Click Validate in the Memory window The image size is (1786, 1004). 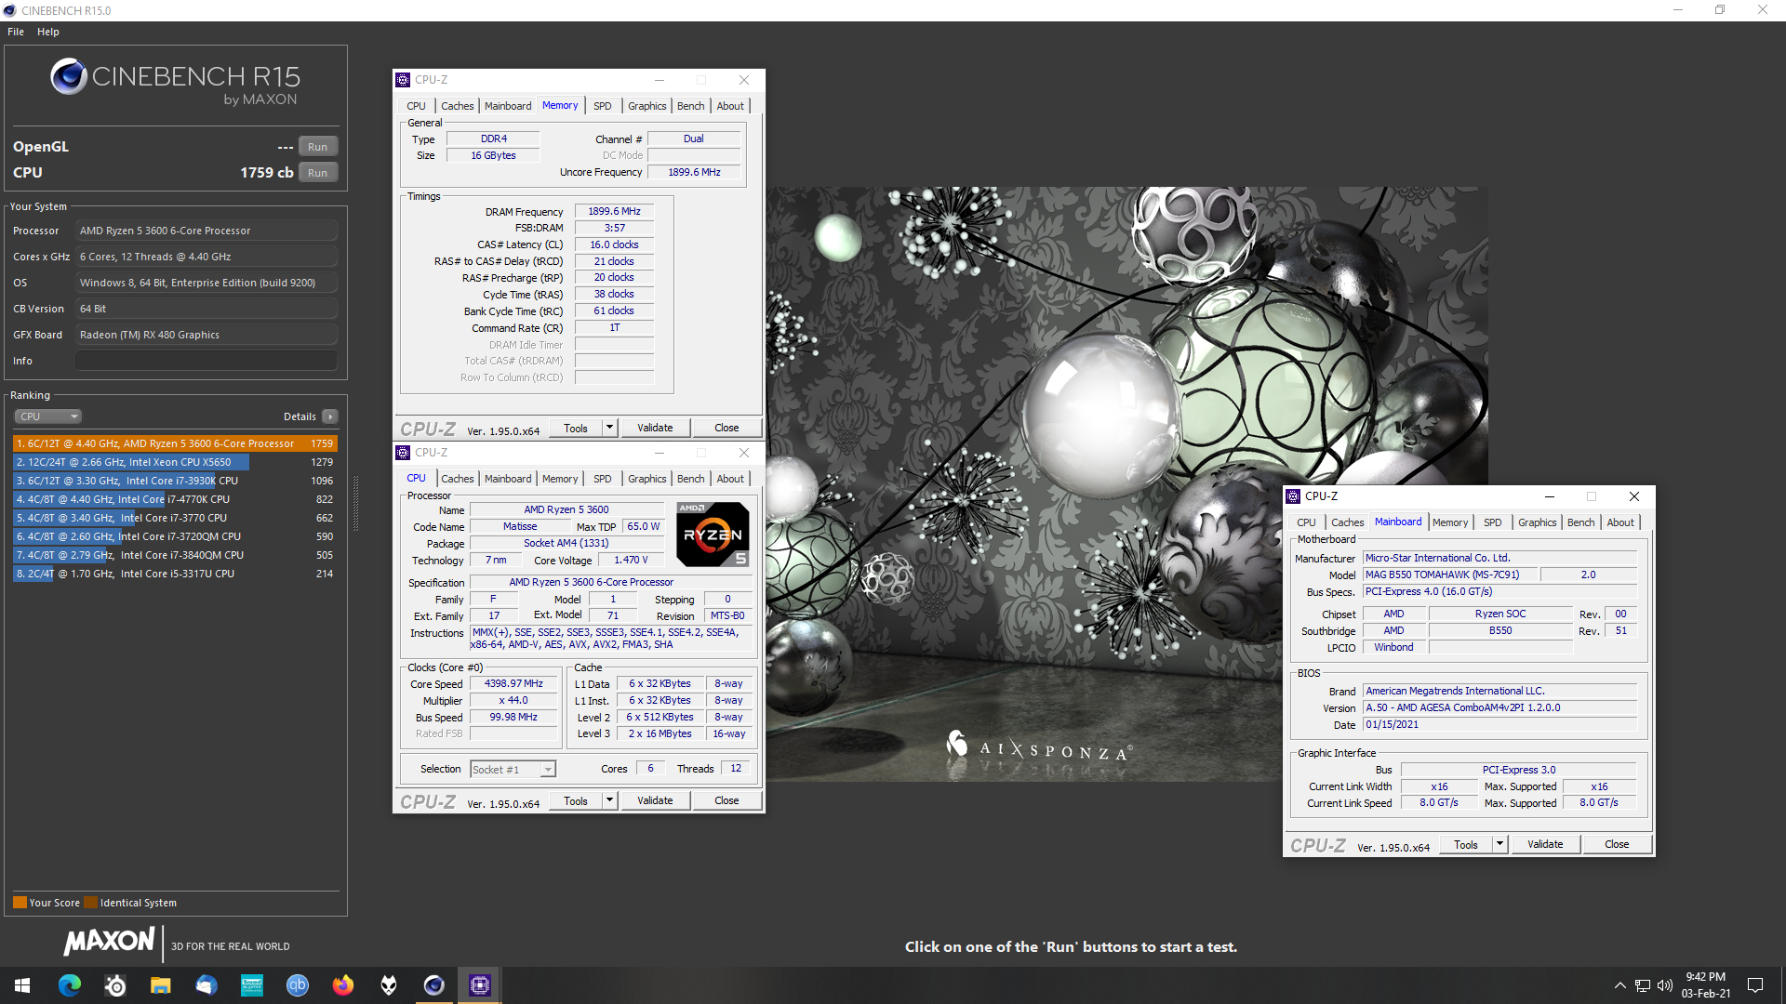pyautogui.click(x=655, y=428)
